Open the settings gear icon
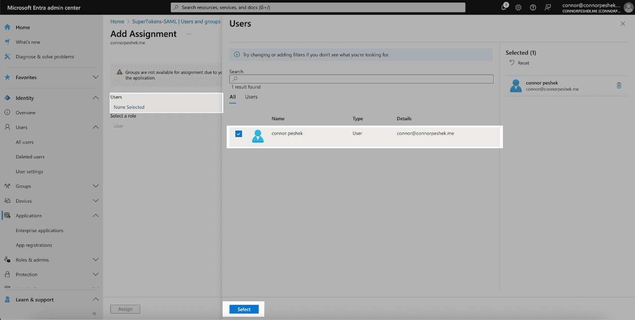This screenshot has width=635, height=320. tap(518, 8)
